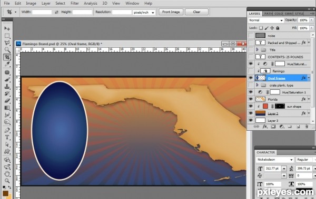Viewport: 316px width, 199px height.
Task: Hide the Oval frame layer
Action: click(251, 78)
